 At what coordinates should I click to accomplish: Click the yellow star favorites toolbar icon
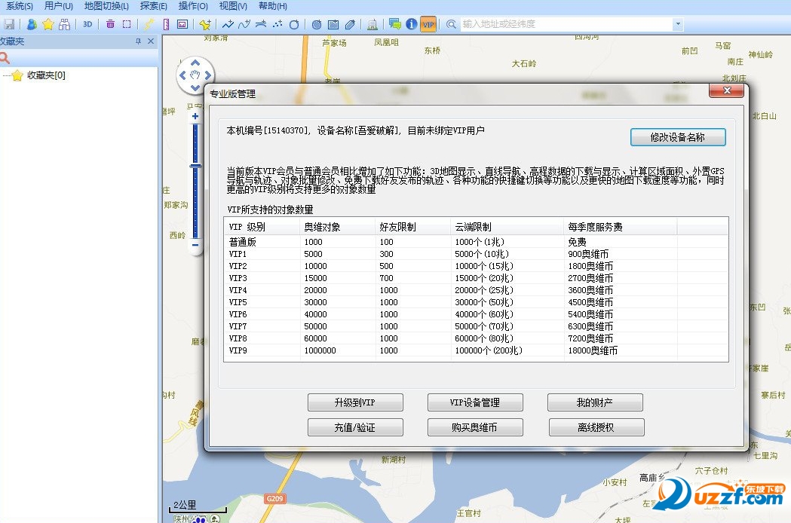(x=48, y=24)
